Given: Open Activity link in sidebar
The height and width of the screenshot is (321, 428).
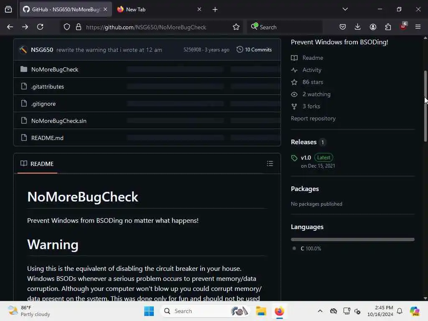Looking at the screenshot, I should [x=312, y=70].
